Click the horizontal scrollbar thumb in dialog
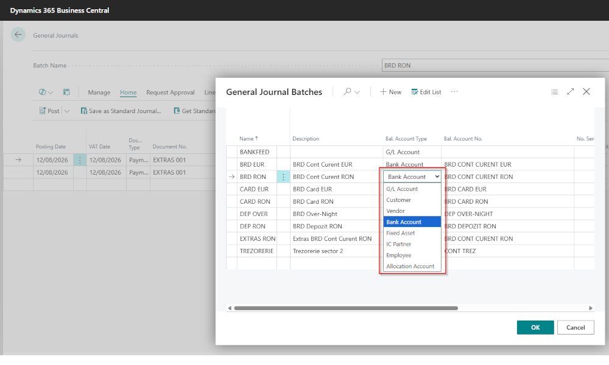 click(x=346, y=308)
